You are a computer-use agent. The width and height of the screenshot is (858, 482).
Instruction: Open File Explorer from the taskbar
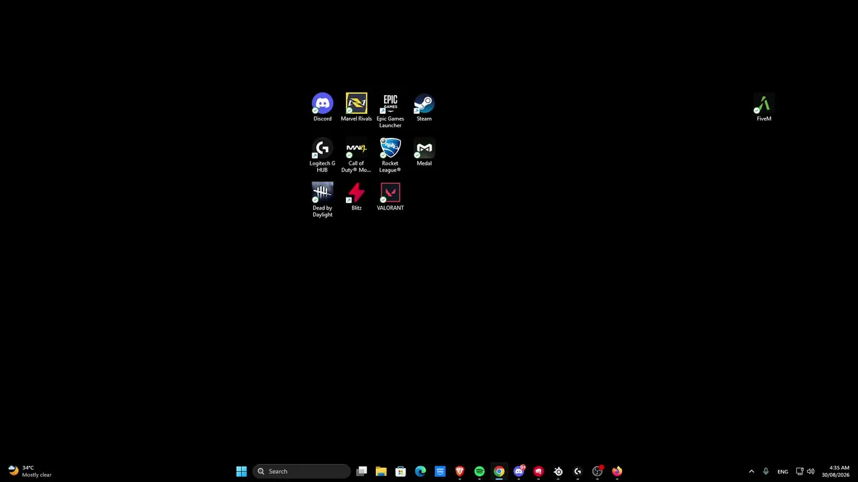[x=381, y=471]
